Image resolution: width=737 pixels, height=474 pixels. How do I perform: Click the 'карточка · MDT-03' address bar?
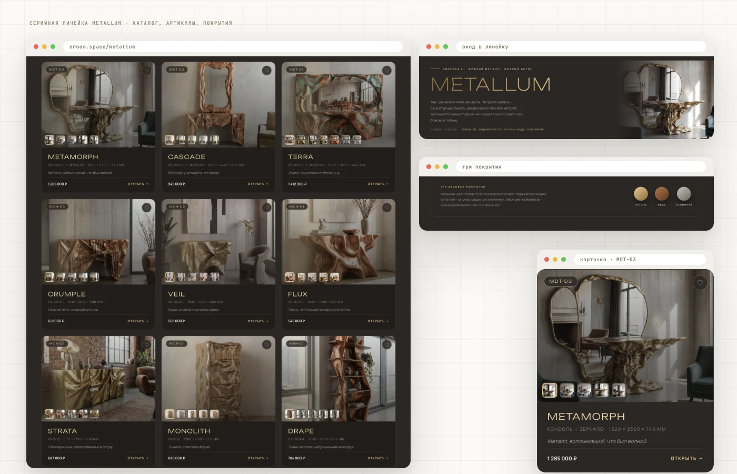pyautogui.click(x=640, y=260)
